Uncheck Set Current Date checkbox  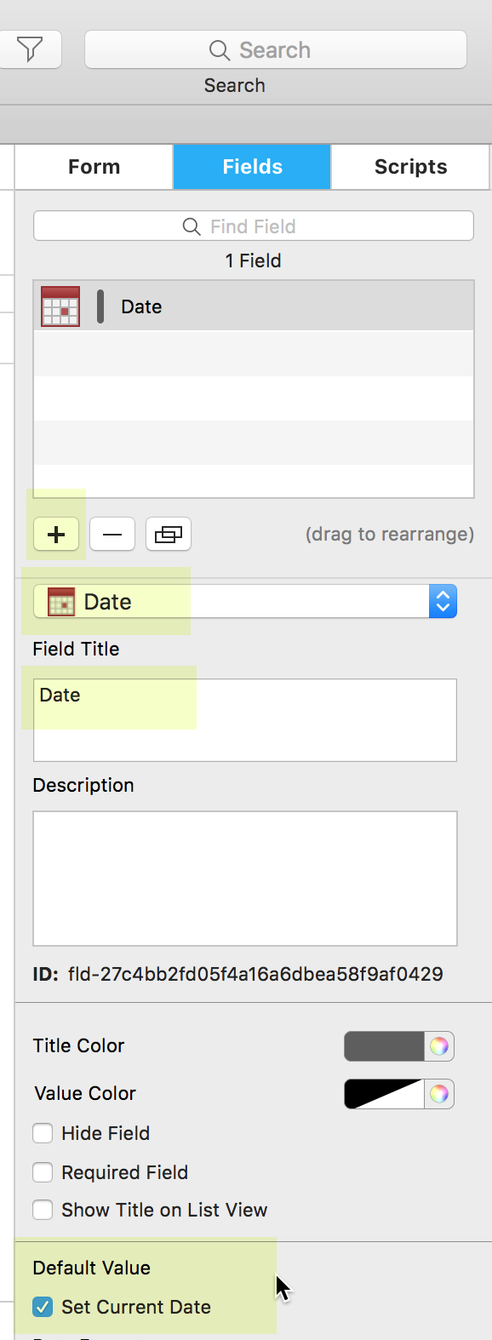[x=43, y=1307]
